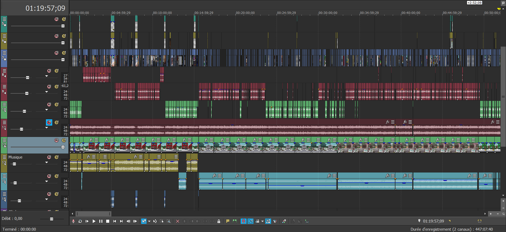Click the Débit rate slider handle

(51, 219)
